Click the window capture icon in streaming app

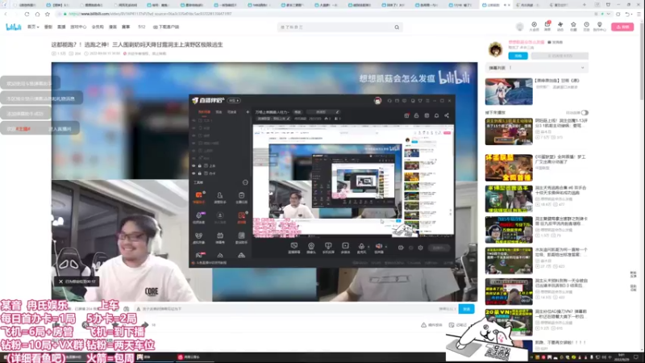(293, 246)
